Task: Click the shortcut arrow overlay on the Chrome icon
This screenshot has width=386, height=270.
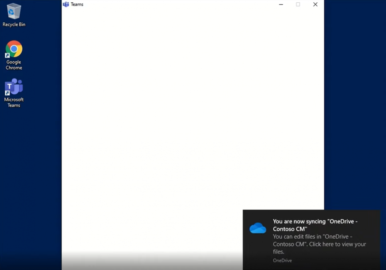Action: (7, 56)
